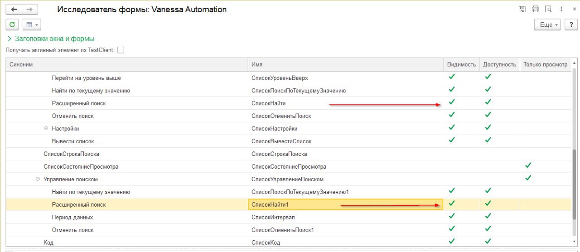Click the back navigation arrow
Viewport: 580px width, 252px height.
click(14, 9)
